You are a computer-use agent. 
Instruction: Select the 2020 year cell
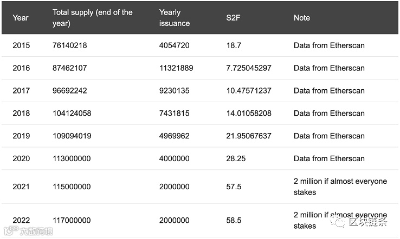(x=22, y=158)
